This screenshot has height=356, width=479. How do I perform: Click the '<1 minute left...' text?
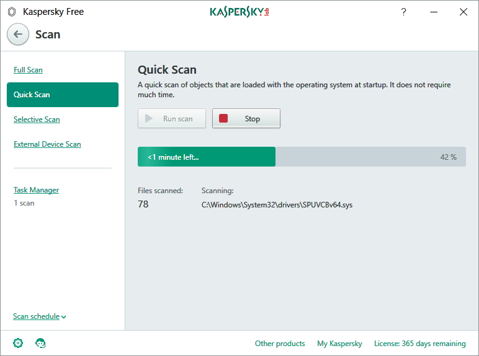[x=173, y=157]
